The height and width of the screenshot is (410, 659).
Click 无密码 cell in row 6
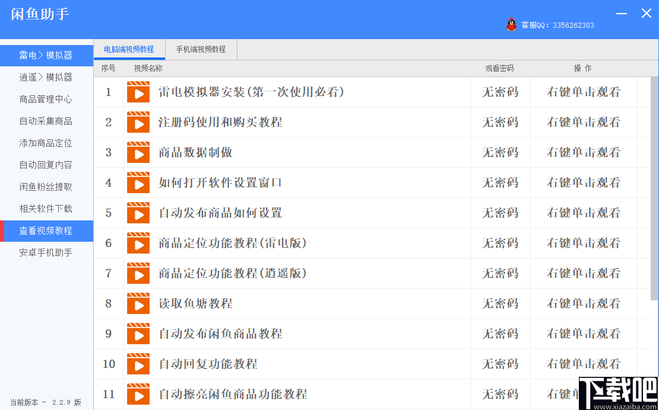tap(500, 243)
